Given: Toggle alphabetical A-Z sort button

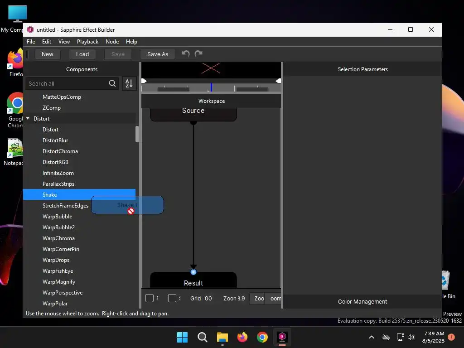Looking at the screenshot, I should (129, 83).
